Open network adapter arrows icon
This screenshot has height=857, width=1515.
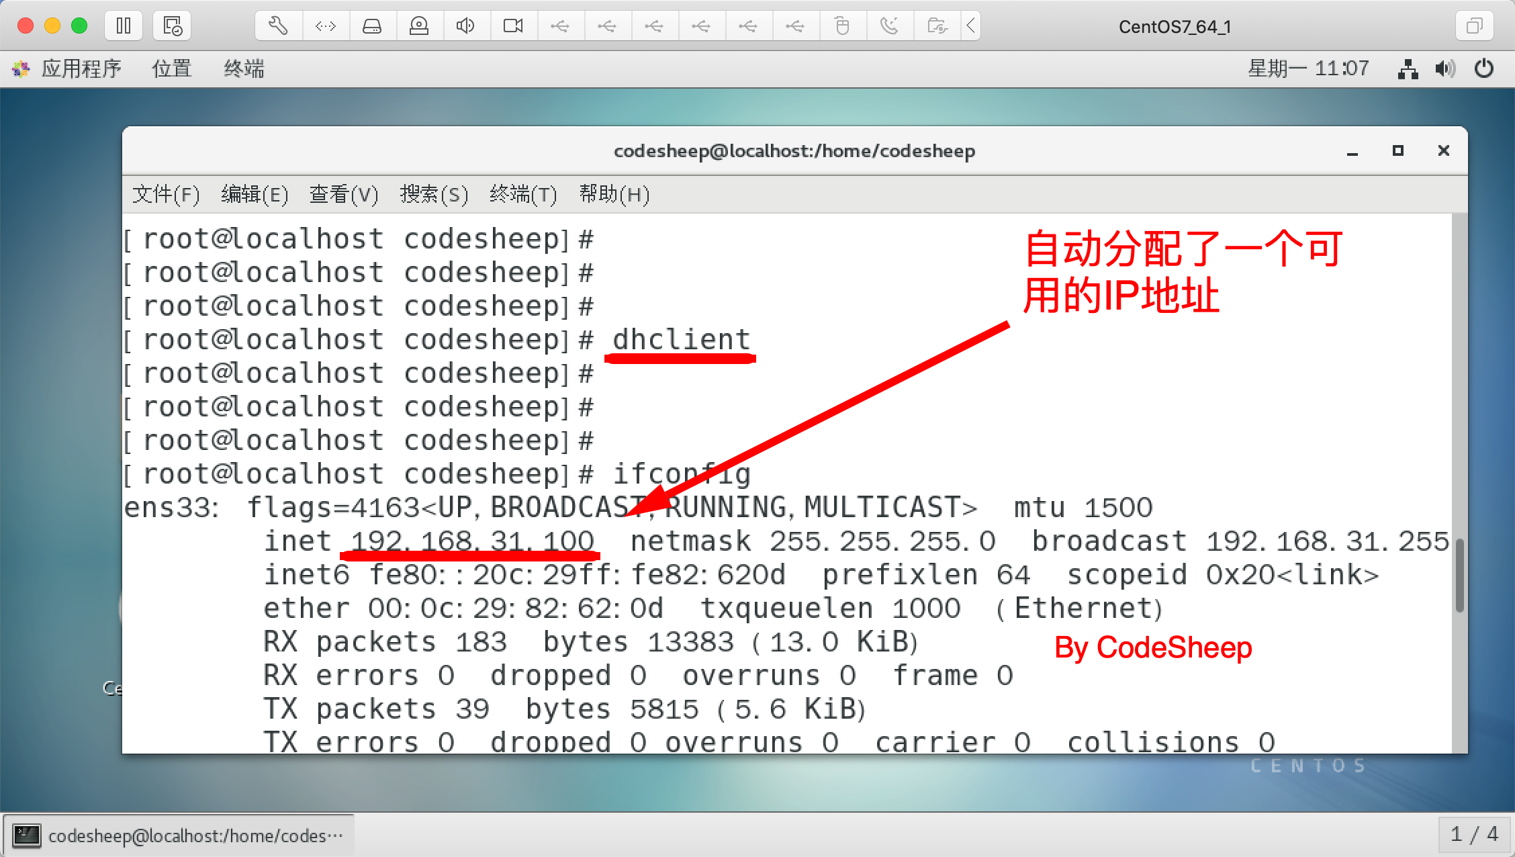pyautogui.click(x=325, y=26)
